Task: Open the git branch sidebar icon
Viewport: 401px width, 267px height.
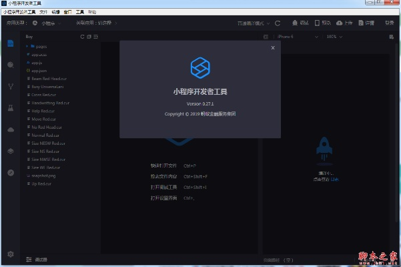Action: pos(11,86)
